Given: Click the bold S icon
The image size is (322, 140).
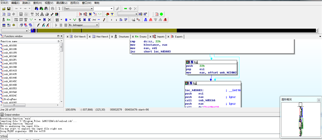Looking at the screenshot, I should [x=80, y=20].
